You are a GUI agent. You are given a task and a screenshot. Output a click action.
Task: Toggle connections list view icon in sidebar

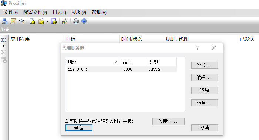(3, 40)
